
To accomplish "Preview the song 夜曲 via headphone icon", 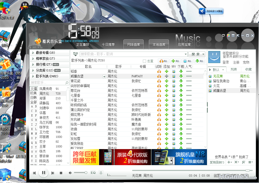I will (159, 129).
